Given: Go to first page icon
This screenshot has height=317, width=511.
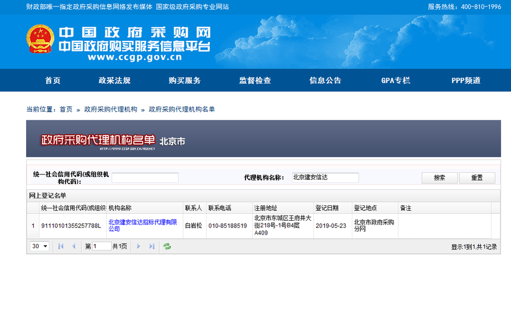Looking at the screenshot, I should coord(61,246).
